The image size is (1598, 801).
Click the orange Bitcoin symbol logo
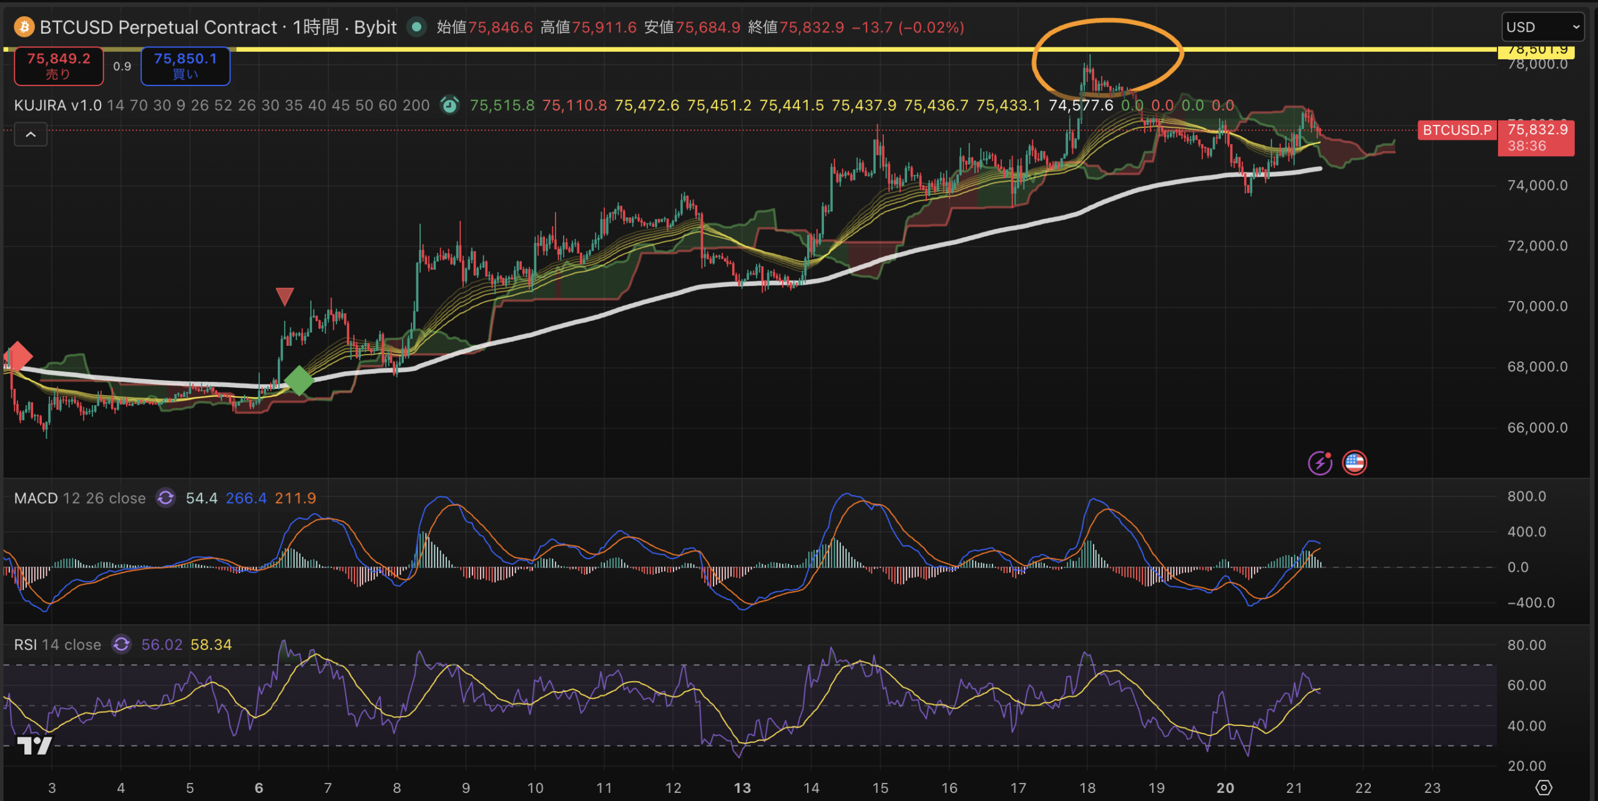point(24,27)
